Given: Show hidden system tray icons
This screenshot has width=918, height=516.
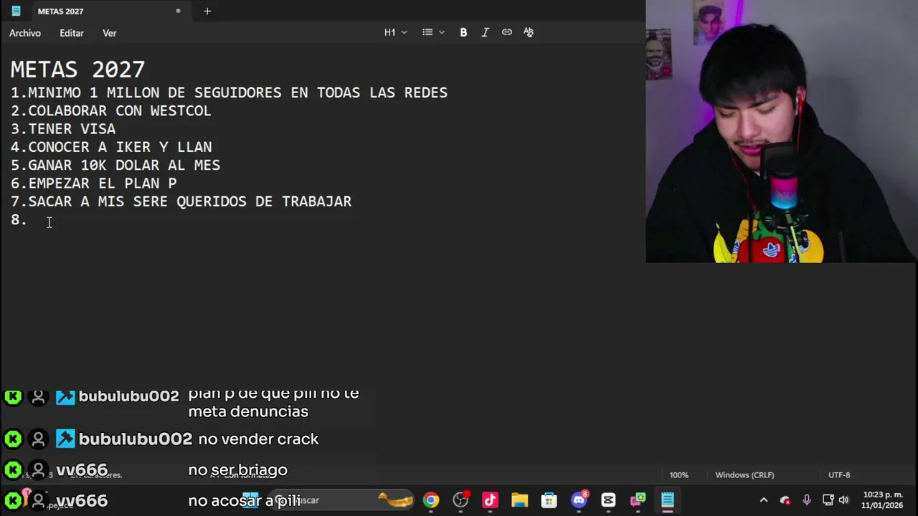Looking at the screenshot, I should tap(764, 500).
